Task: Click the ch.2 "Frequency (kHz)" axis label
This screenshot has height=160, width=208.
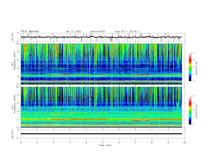Action: click(15, 104)
